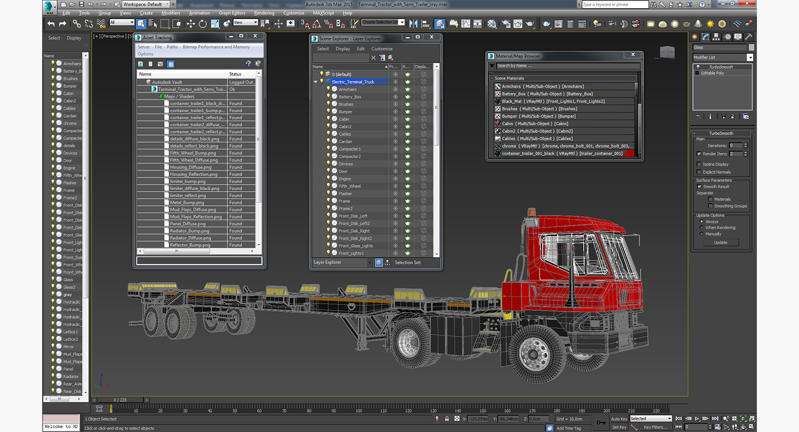
Task: Open the Layer Explorer dropdown at bottom
Action: pyautogui.click(x=343, y=262)
